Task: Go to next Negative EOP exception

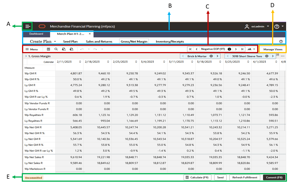Action: coord(236,49)
